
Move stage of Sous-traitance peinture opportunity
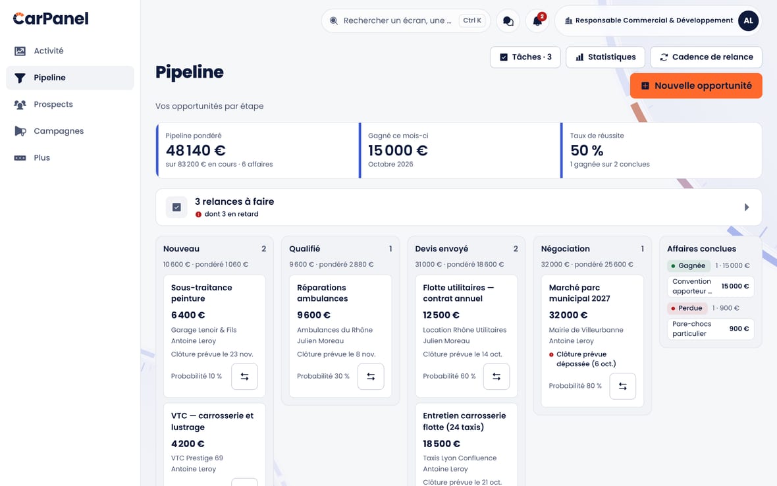point(245,377)
